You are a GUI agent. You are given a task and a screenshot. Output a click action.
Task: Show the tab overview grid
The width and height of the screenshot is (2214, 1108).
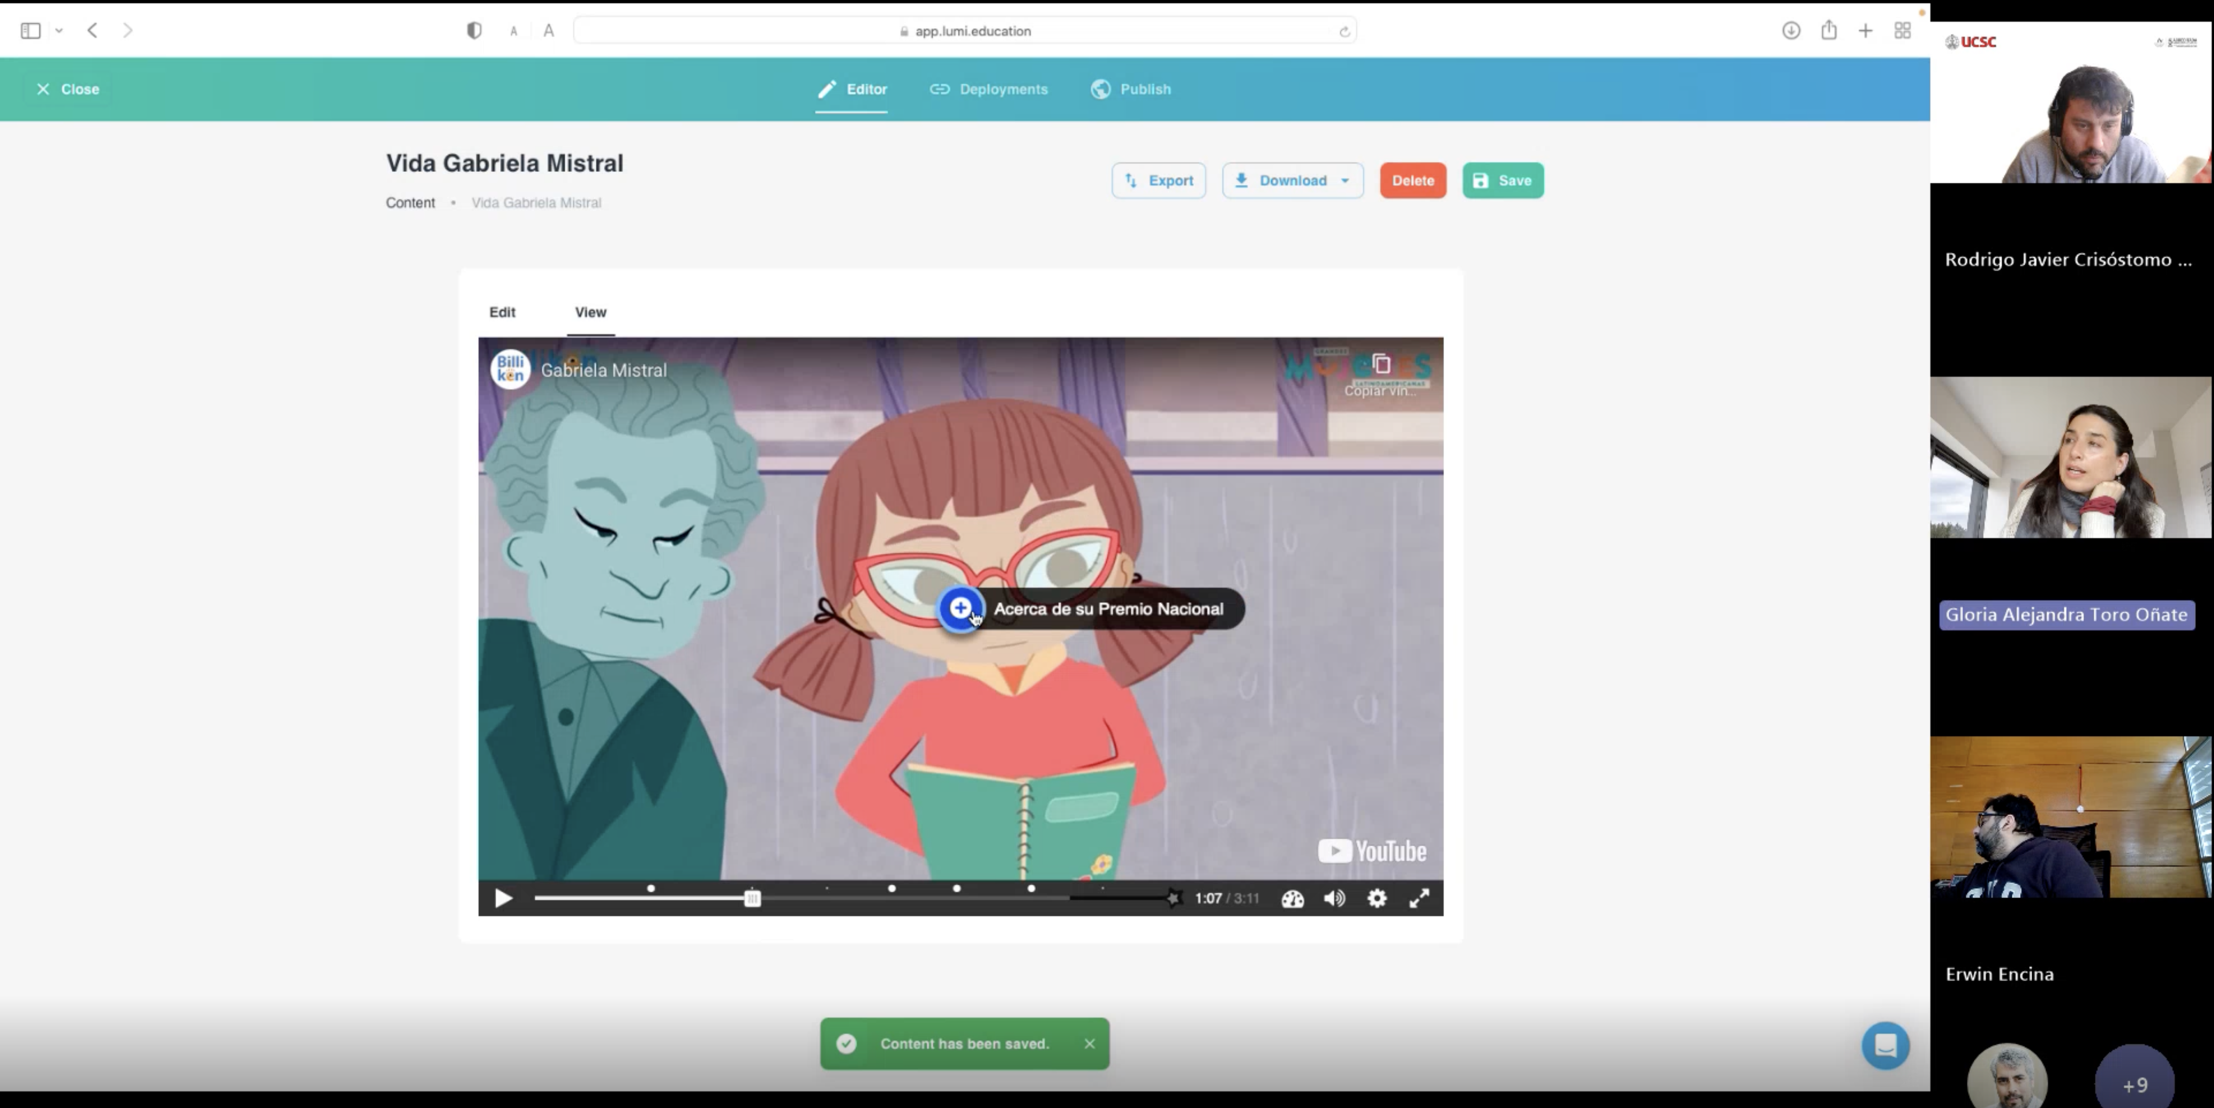1902,31
